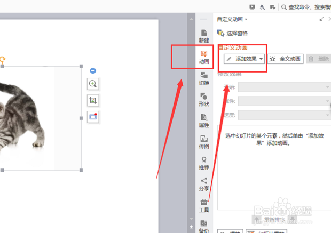
Task: Move animation up with 重新排序 up arrow
Action: pyautogui.click(x=257, y=219)
